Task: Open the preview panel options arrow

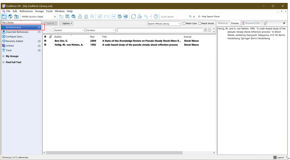Action: [284, 23]
